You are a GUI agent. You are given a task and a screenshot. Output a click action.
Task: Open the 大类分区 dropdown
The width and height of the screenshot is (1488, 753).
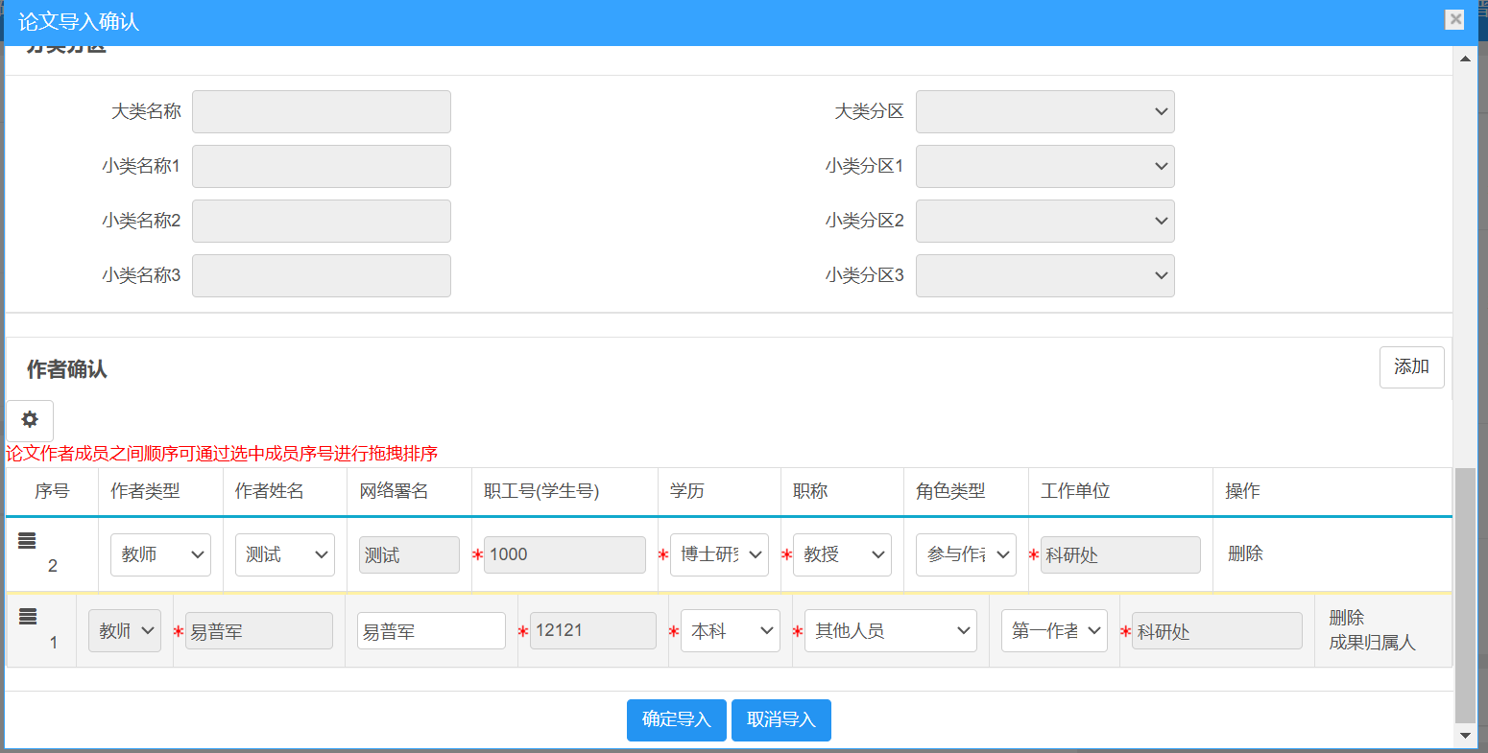click(1044, 112)
